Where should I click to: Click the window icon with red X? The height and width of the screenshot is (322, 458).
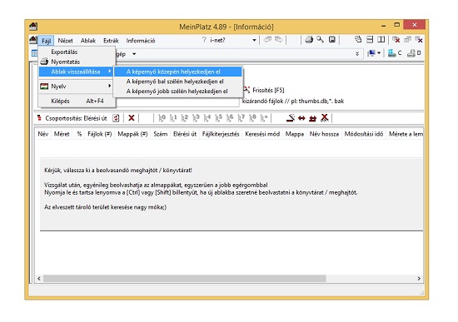(x=396, y=40)
